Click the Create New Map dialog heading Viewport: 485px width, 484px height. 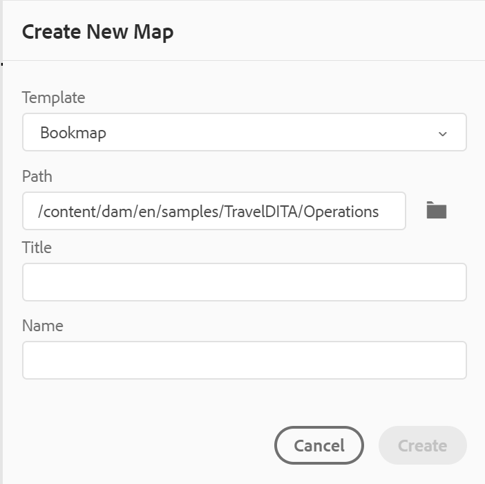click(97, 32)
